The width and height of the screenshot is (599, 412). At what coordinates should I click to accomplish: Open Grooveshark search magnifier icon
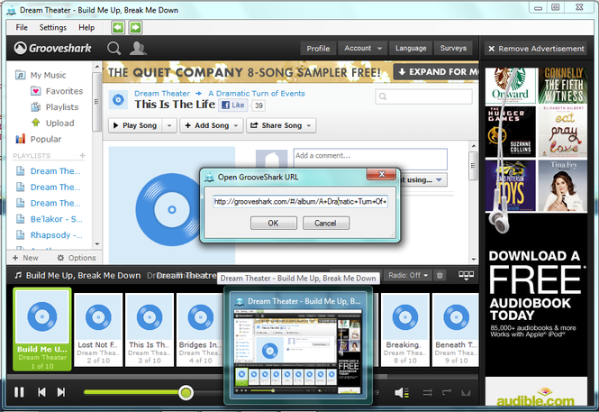113,49
